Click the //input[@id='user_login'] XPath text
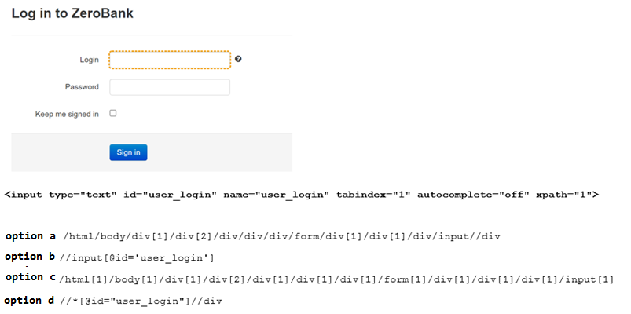Screen dimensions: 631x314 click(137, 258)
